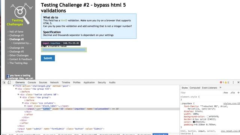This screenshot has width=240, height=135.
Task: Open the Sources tab
Action: [43, 82]
